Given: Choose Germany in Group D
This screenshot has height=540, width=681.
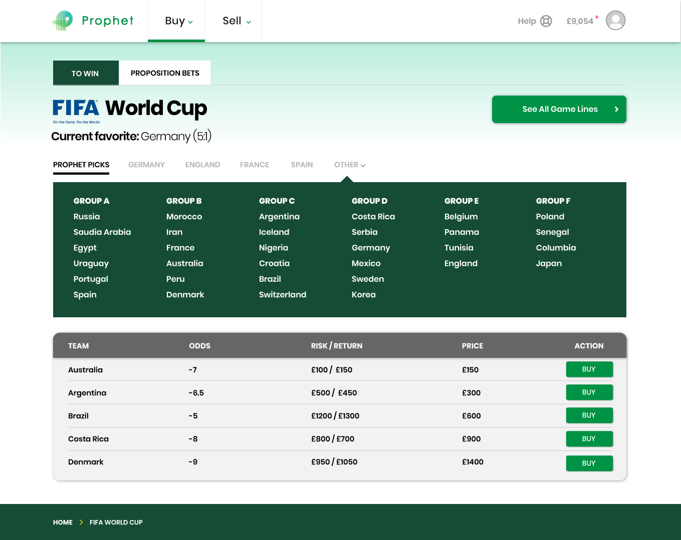Looking at the screenshot, I should [x=371, y=248].
